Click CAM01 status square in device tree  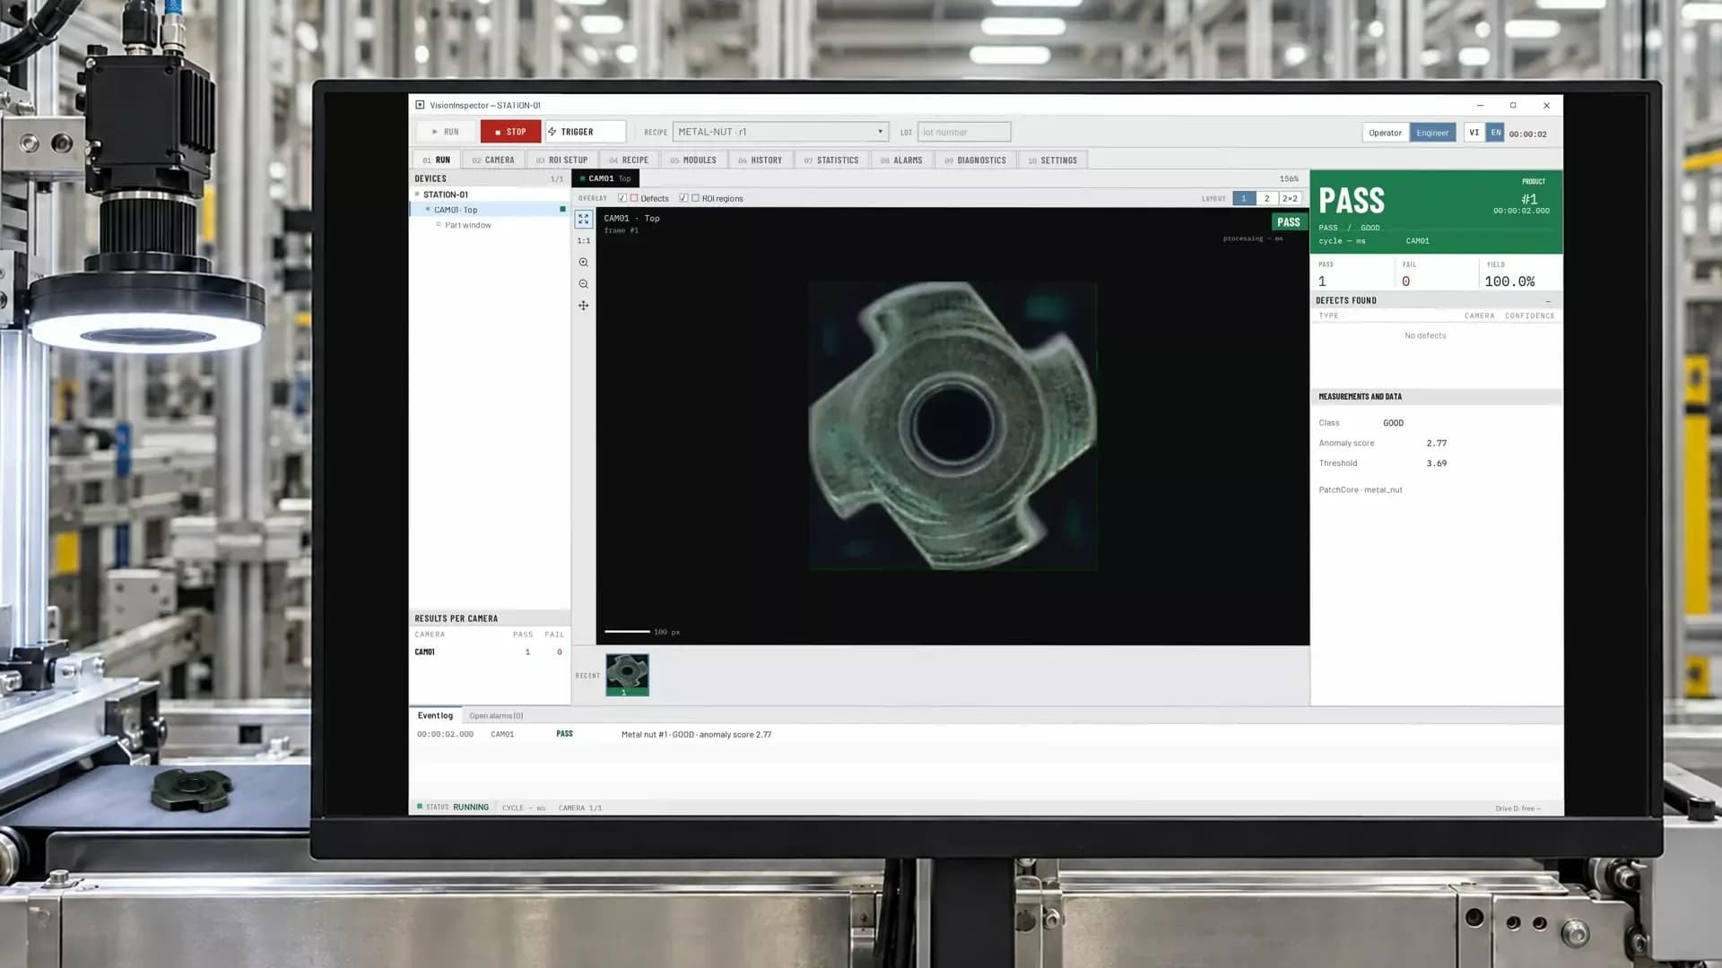click(x=562, y=210)
